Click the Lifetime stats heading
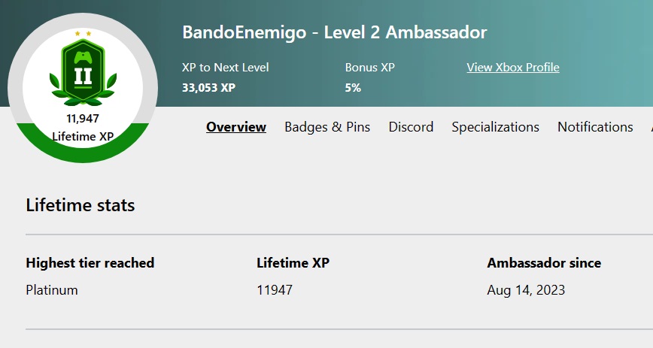Image resolution: width=653 pixels, height=348 pixels. click(x=80, y=205)
